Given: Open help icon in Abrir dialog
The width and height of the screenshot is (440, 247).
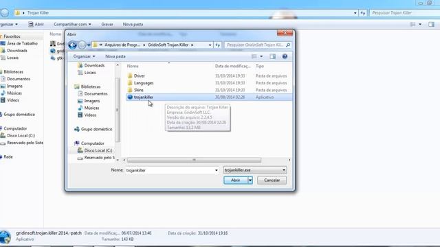Looking at the screenshot, I should pyautogui.click(x=285, y=56).
